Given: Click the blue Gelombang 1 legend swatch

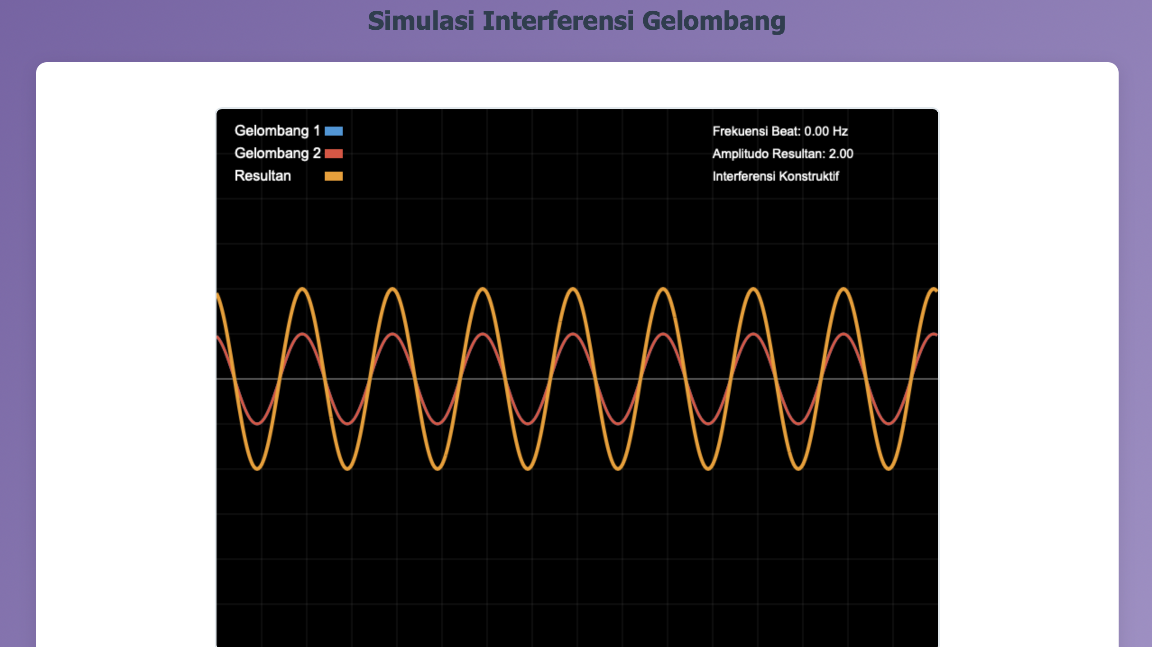Looking at the screenshot, I should pos(333,131).
